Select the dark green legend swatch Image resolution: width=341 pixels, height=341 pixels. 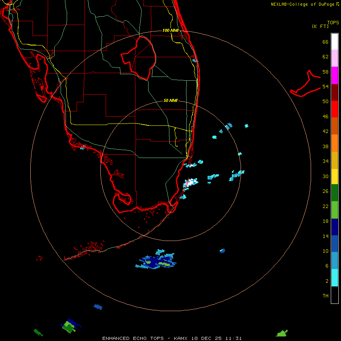[335, 193]
